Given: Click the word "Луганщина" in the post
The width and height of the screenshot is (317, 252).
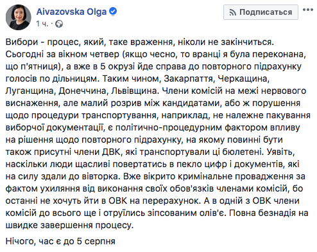Looking at the screenshot, I should click(x=30, y=91).
